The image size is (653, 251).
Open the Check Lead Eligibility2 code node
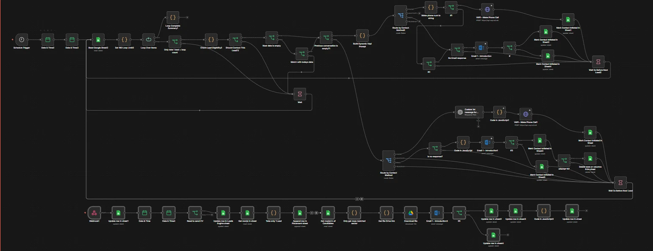tap(211, 39)
